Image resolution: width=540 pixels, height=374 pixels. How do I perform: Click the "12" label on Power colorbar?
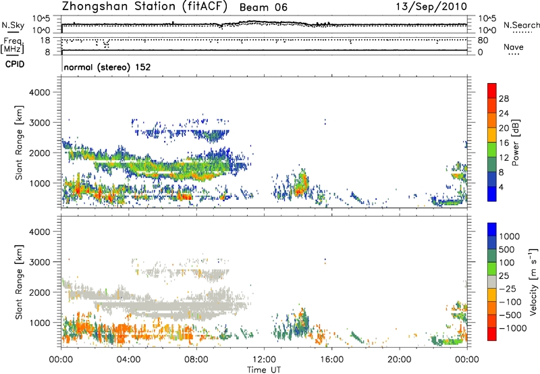click(504, 158)
